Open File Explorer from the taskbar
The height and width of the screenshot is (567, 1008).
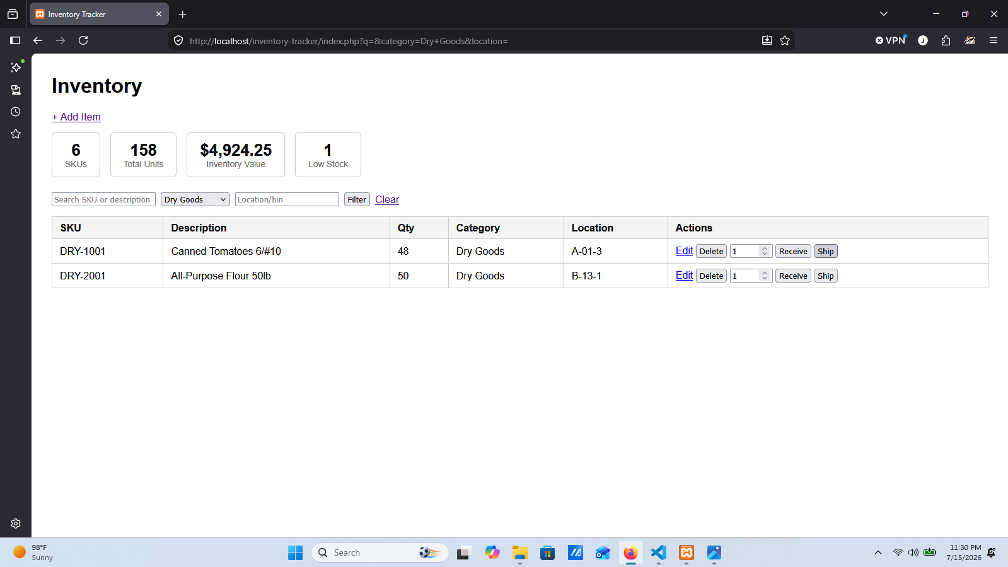pyautogui.click(x=519, y=552)
